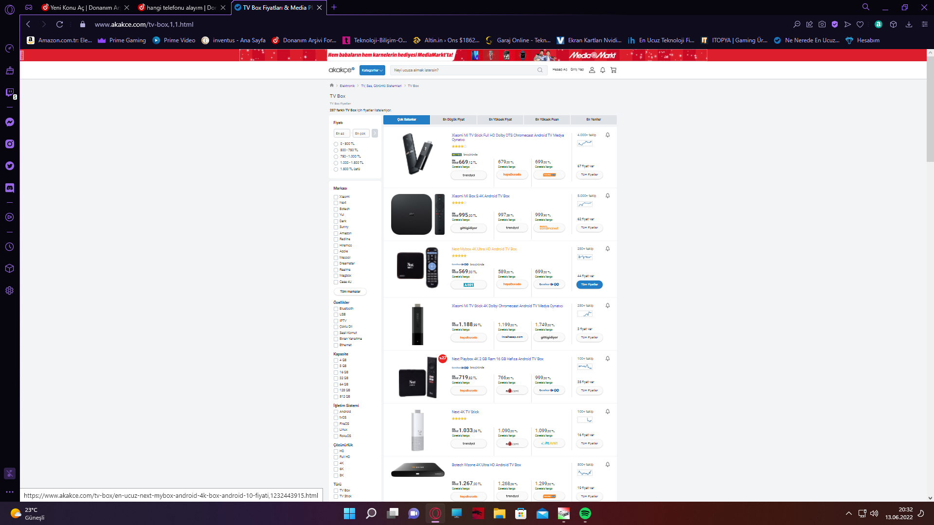Open File Explorer from the taskbar
Image resolution: width=934 pixels, height=525 pixels.
click(500, 513)
